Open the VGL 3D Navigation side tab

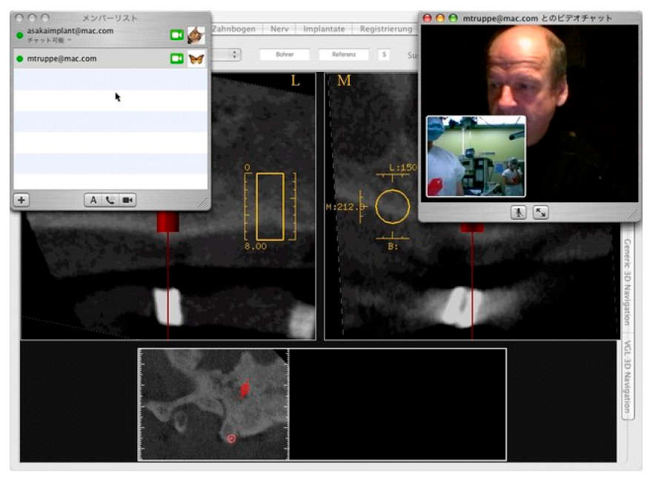pos(626,378)
